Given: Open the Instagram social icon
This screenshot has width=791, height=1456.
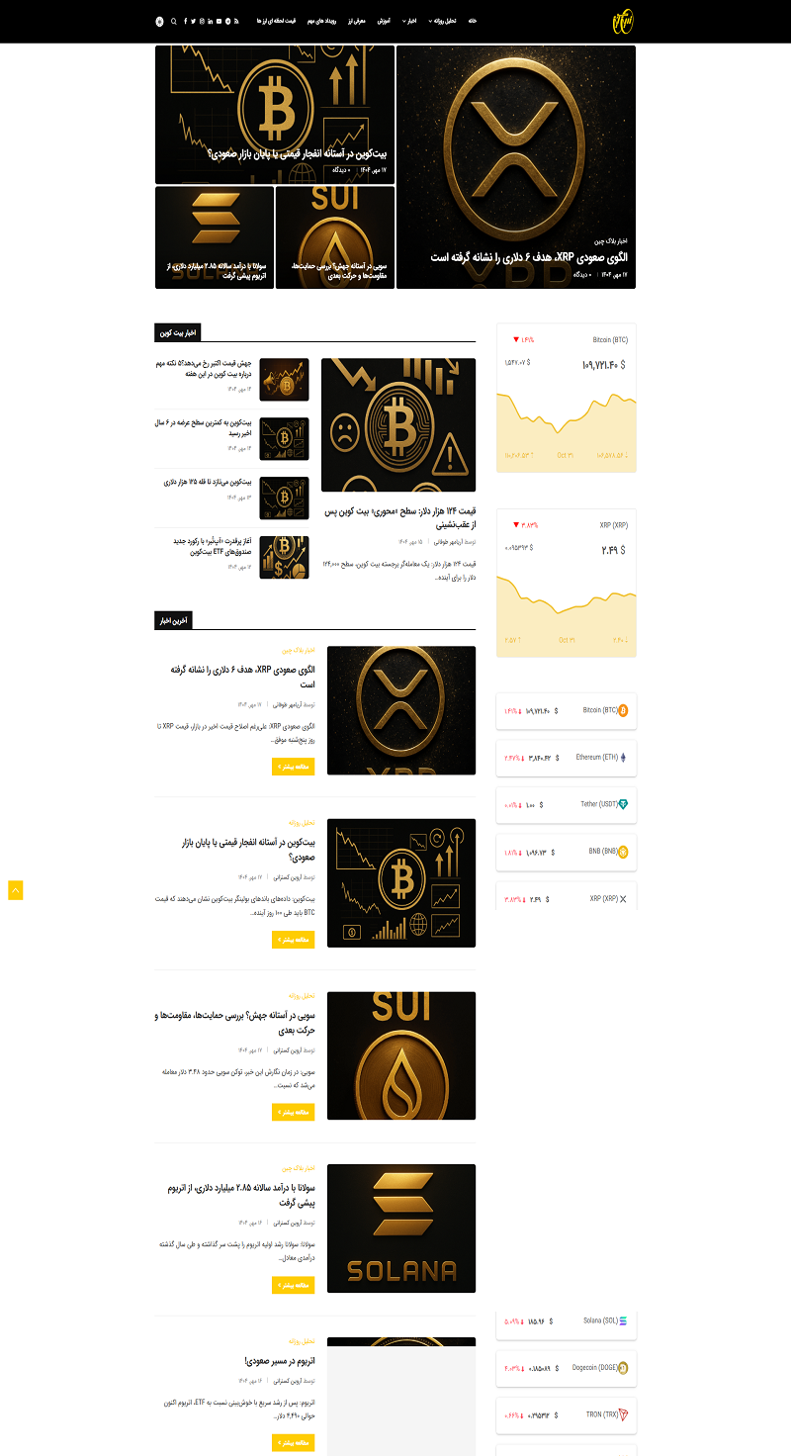Looking at the screenshot, I should 202,21.
